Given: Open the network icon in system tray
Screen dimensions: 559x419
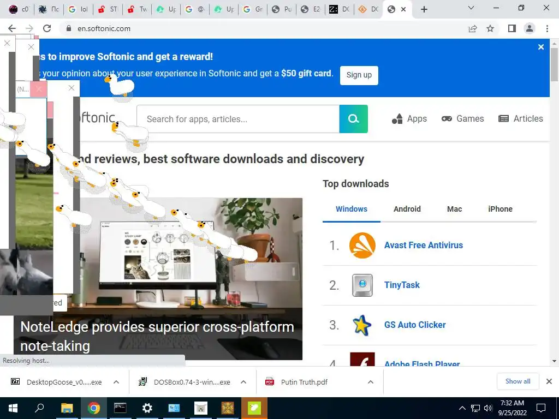Looking at the screenshot, I should click(475, 408).
